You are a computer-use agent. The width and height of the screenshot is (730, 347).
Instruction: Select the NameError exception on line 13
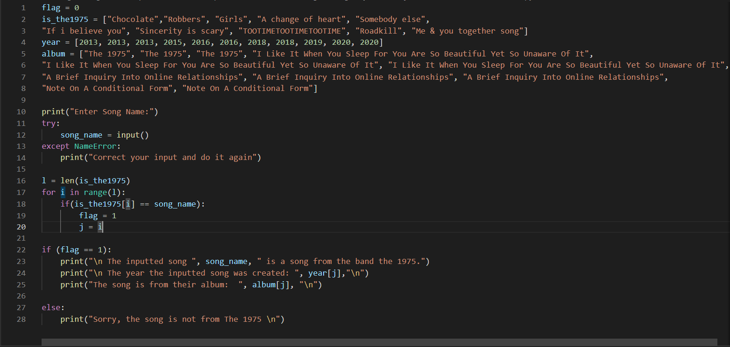click(x=95, y=146)
